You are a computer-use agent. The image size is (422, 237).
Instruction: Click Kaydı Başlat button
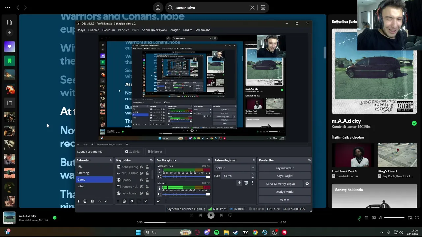click(285, 176)
